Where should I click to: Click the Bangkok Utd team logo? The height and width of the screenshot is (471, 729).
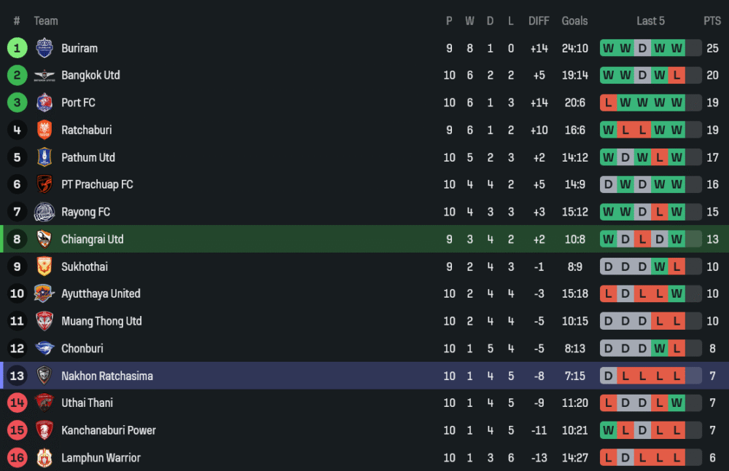point(44,76)
